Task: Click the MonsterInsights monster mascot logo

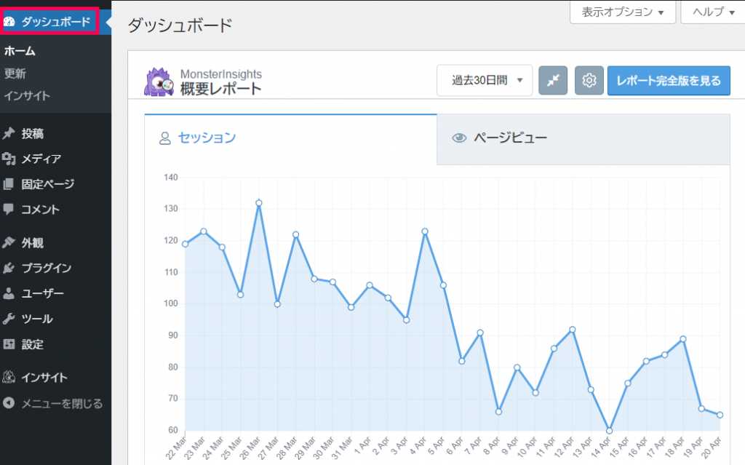Action: pos(159,82)
